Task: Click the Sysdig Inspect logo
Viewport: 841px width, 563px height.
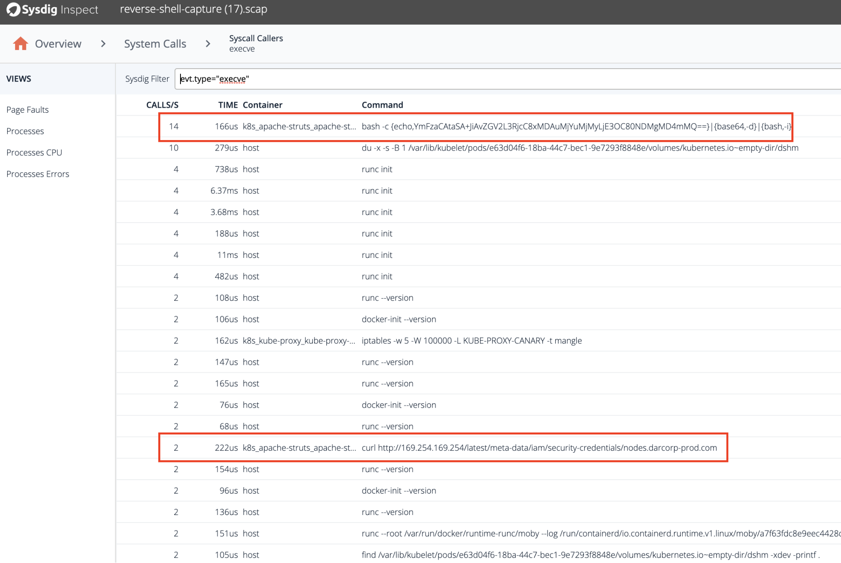Action: point(52,9)
